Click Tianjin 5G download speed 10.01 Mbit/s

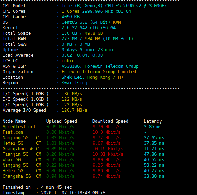[x=108, y=154]
